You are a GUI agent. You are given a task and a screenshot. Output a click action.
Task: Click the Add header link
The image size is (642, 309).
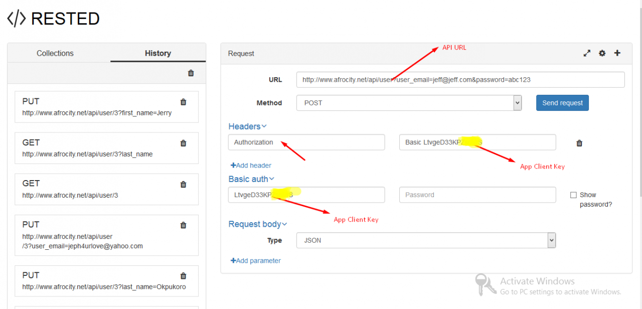(x=251, y=166)
